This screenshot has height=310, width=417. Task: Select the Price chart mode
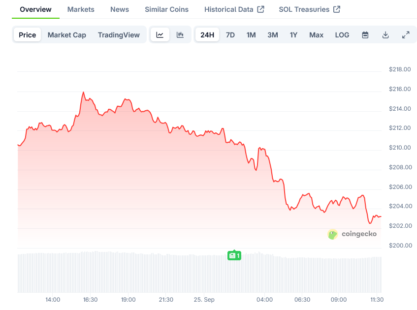(28, 35)
